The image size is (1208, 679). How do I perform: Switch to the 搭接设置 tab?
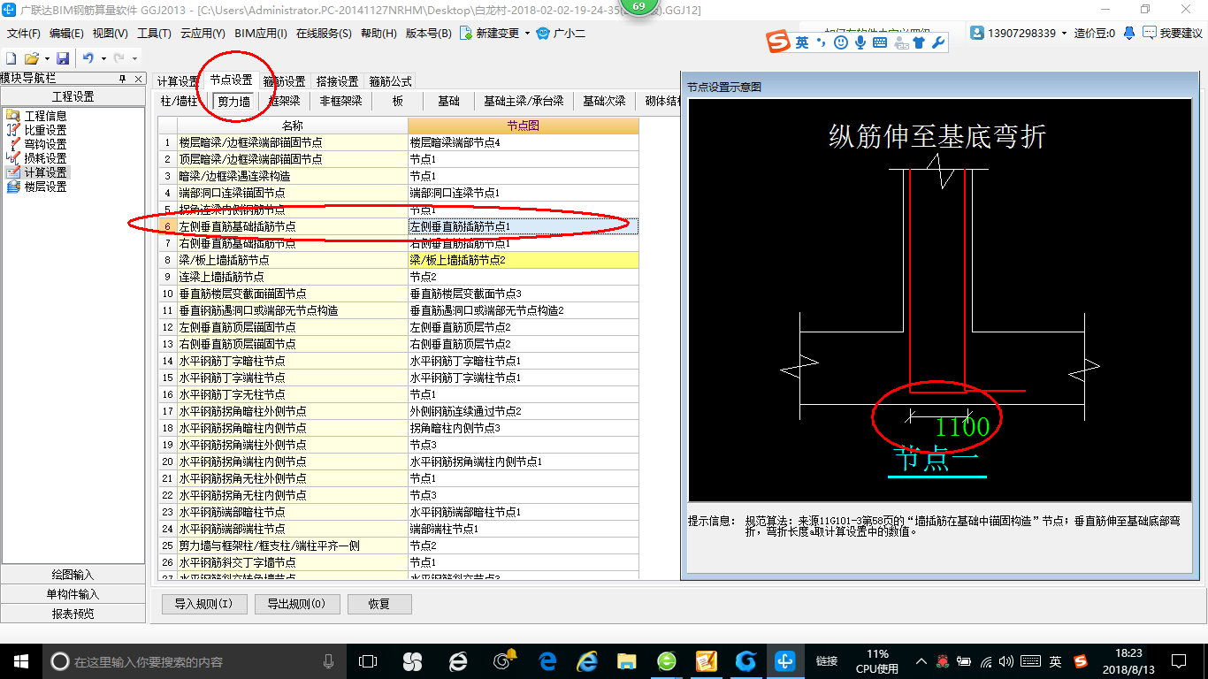[337, 81]
